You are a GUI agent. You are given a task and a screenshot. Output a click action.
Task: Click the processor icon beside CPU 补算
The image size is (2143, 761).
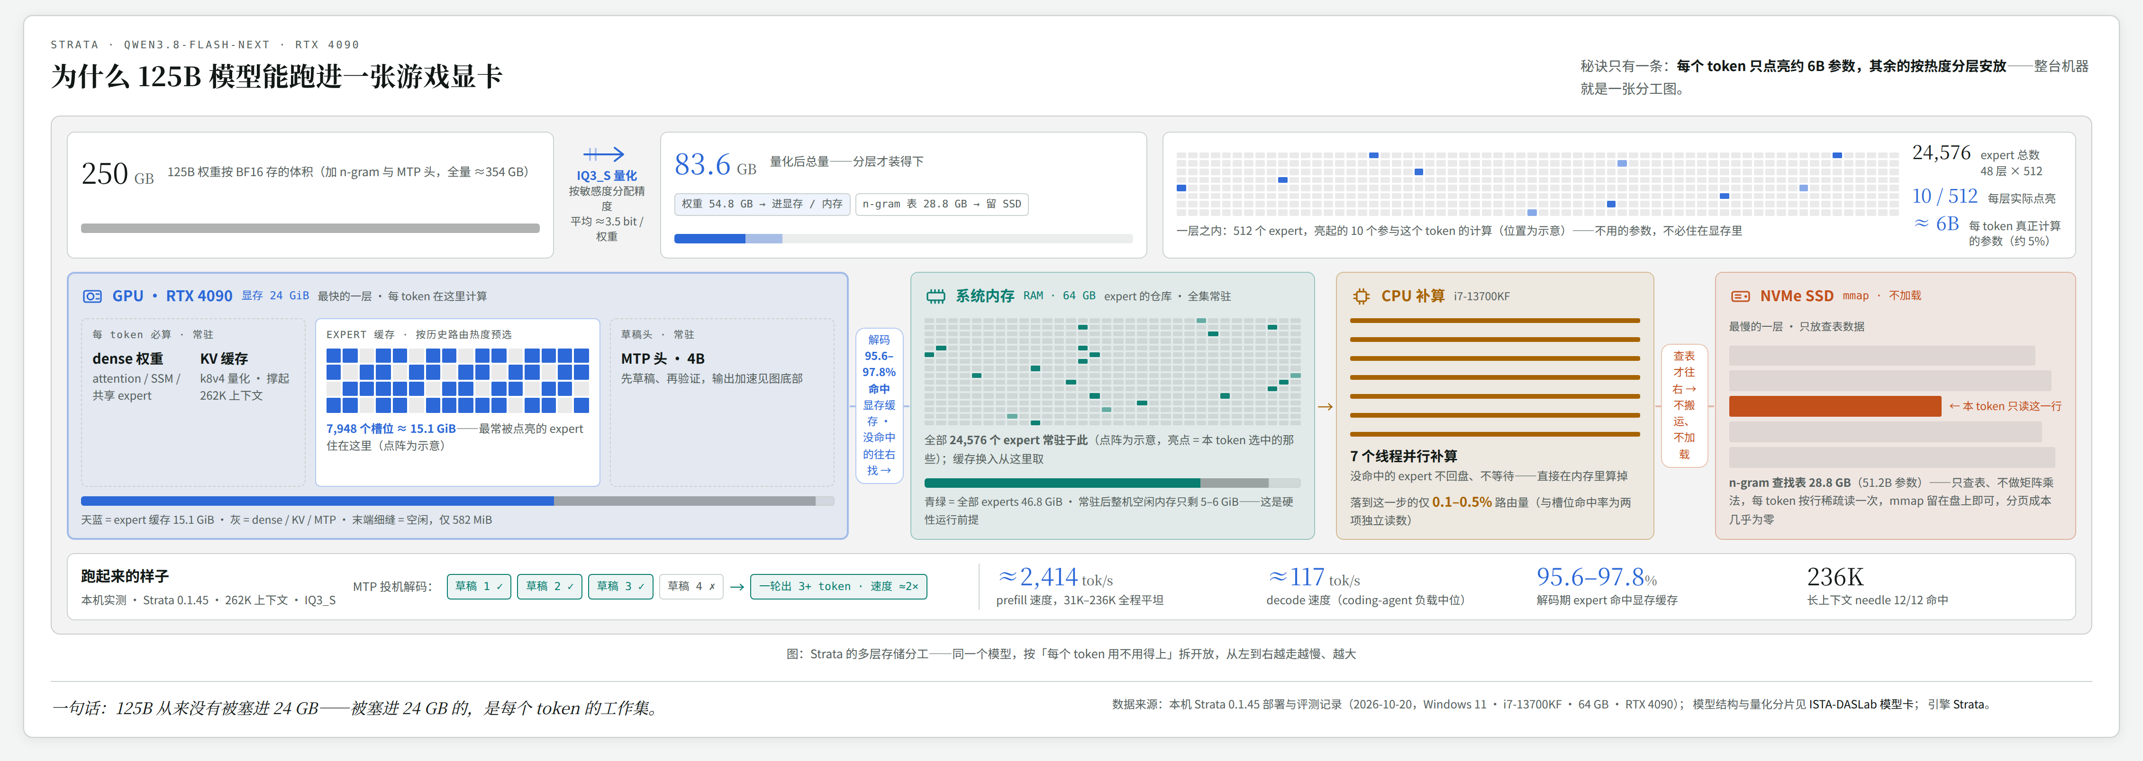click(x=1361, y=296)
